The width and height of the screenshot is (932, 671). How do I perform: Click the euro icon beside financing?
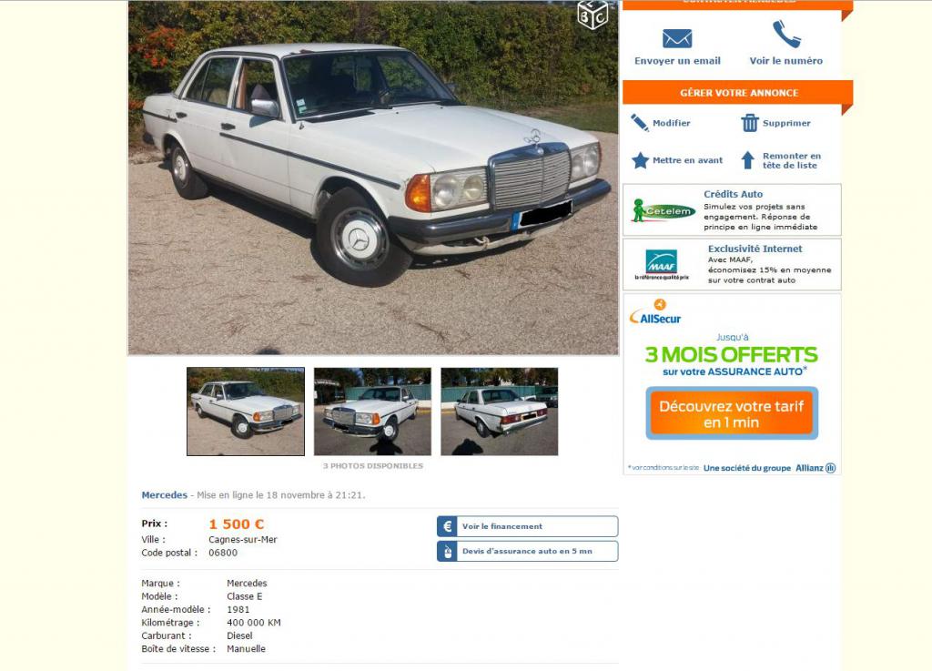click(x=447, y=526)
